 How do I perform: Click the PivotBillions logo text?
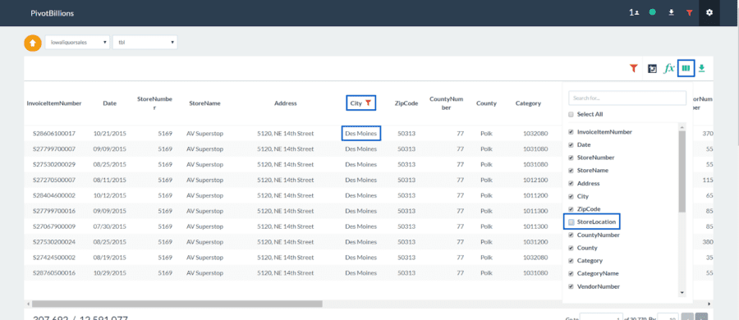click(x=53, y=13)
